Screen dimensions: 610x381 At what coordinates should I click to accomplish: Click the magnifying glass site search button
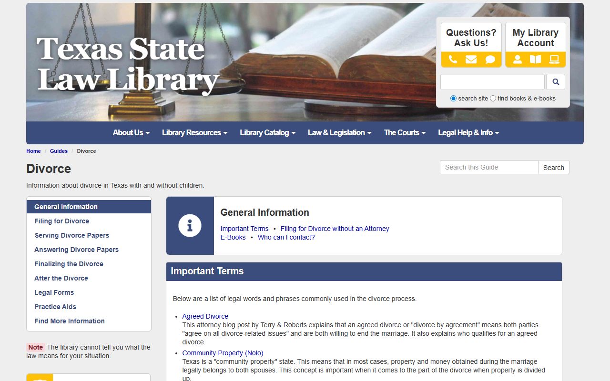556,82
